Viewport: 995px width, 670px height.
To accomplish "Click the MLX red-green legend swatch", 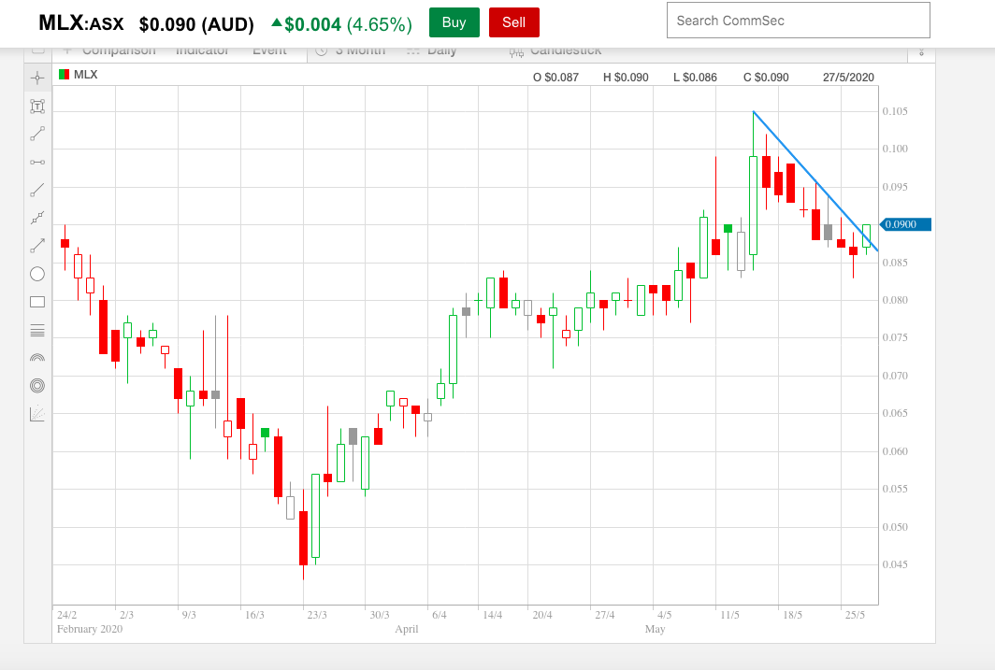I will pyautogui.click(x=64, y=74).
